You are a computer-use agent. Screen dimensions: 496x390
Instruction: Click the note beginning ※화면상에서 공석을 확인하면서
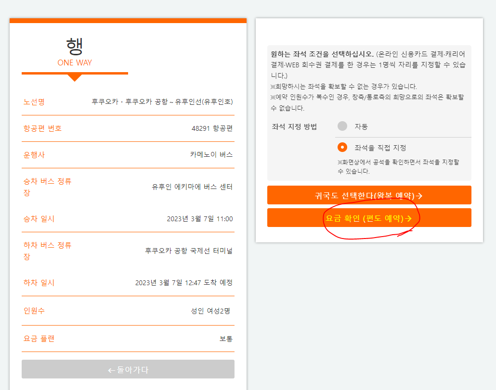(x=398, y=167)
